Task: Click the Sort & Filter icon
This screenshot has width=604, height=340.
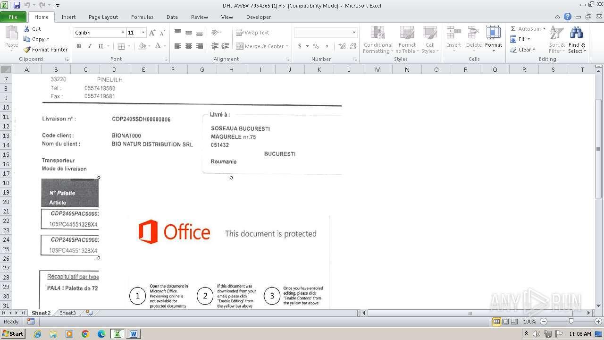Action: pyautogui.click(x=557, y=33)
